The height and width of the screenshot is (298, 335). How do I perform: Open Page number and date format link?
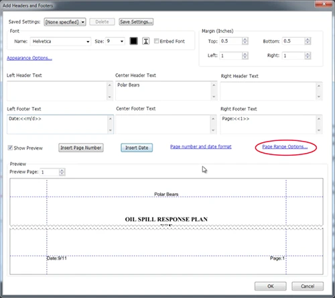(200, 146)
